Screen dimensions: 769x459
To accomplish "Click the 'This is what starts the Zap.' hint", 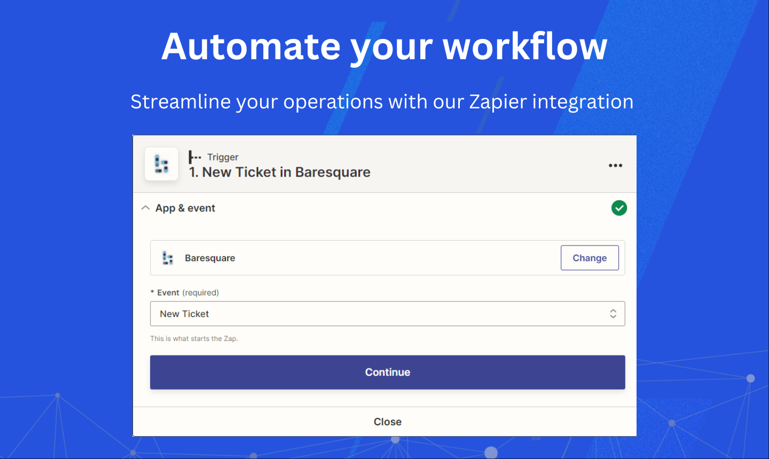I will (x=194, y=338).
